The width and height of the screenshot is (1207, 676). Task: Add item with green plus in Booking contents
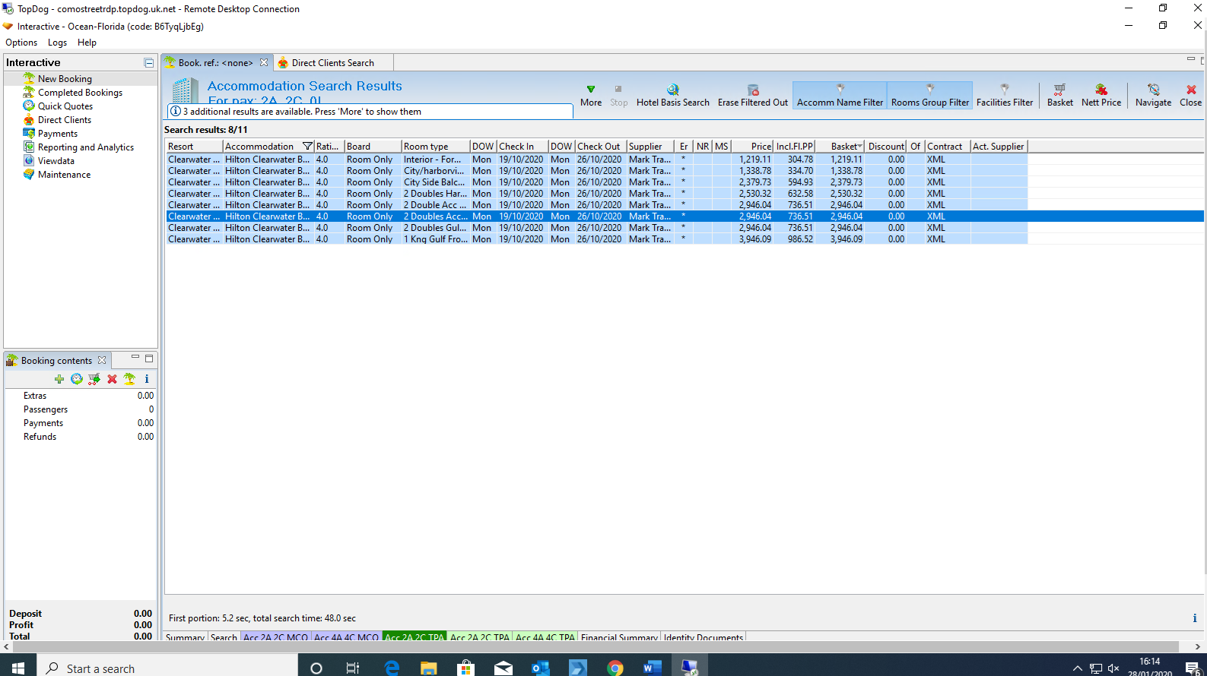pos(59,379)
